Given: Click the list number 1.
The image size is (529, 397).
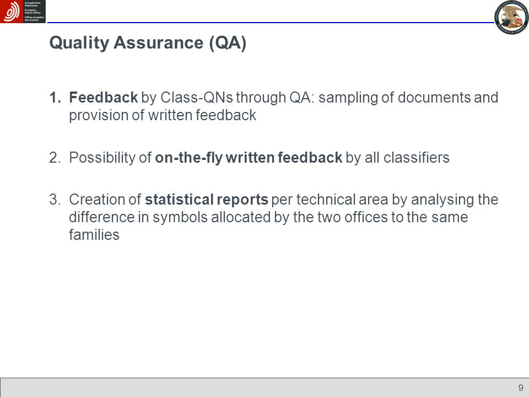Looking at the screenshot, I should point(55,98).
